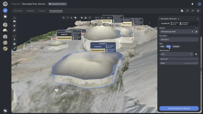Click the StockpileTest_Illinios folder chip

click(x=57, y=4)
